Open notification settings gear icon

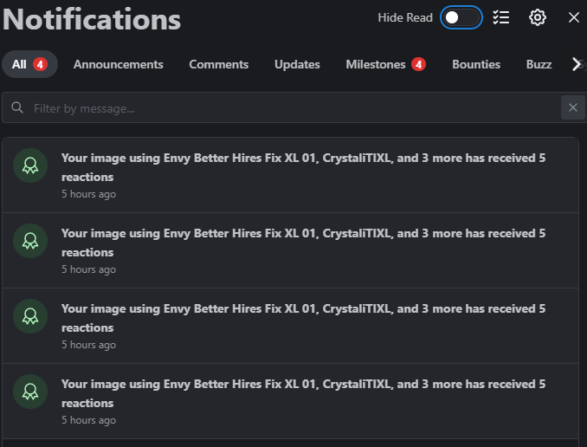(537, 17)
